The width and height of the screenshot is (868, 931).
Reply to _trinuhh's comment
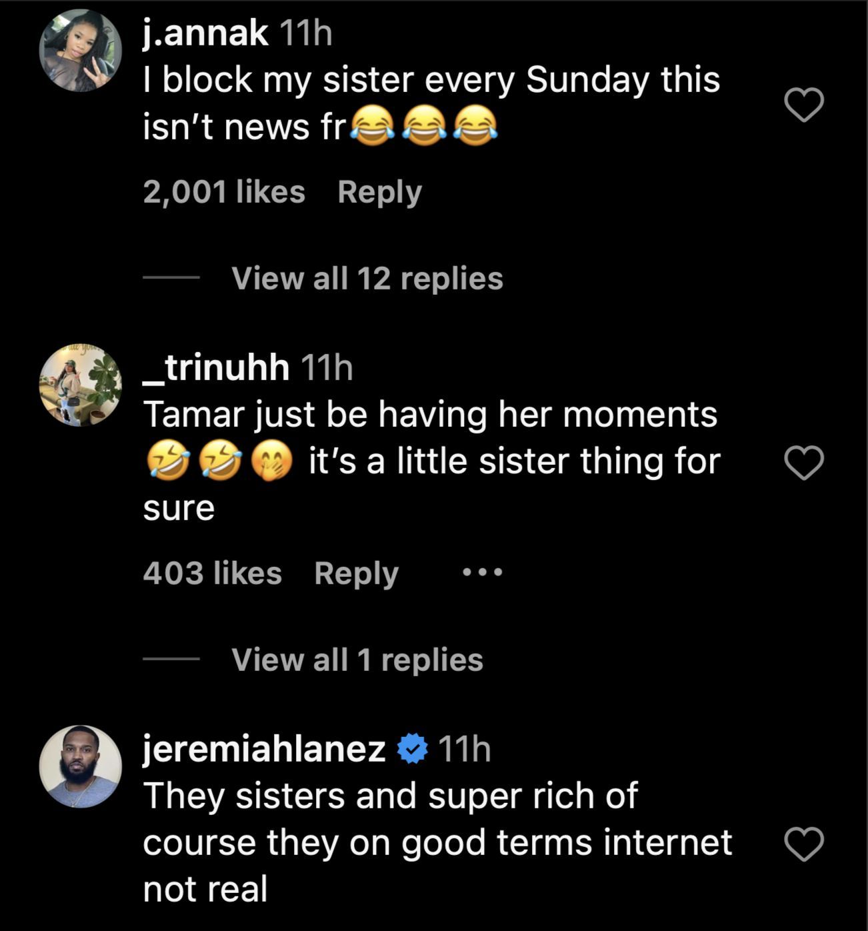pyautogui.click(x=356, y=574)
